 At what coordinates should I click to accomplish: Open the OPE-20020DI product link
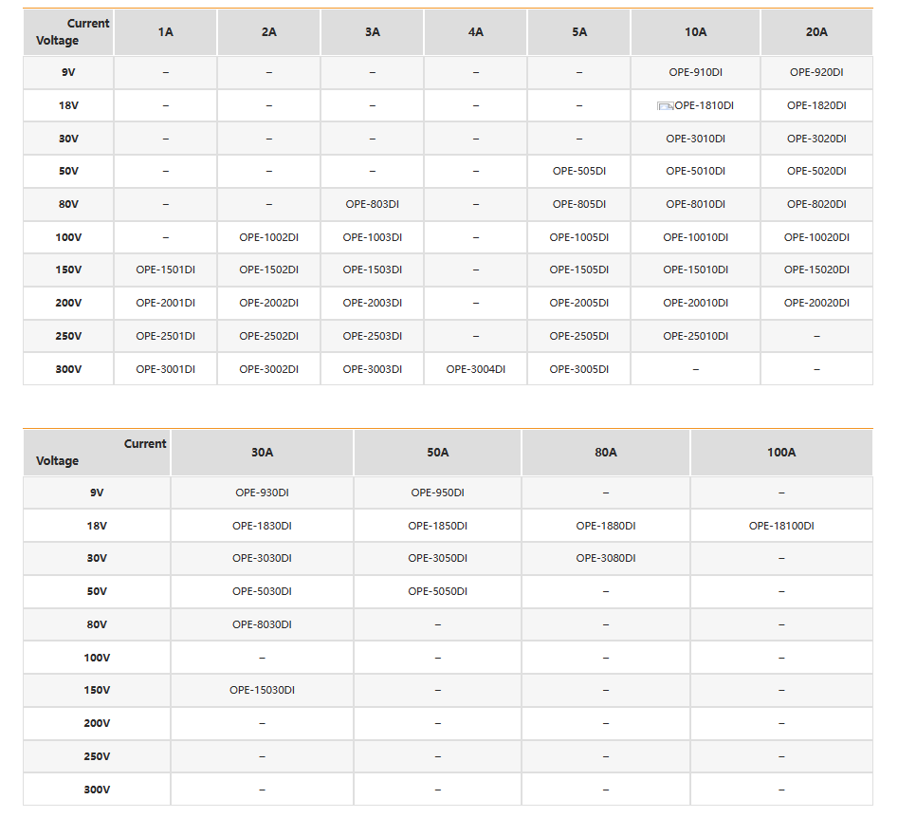[816, 303]
